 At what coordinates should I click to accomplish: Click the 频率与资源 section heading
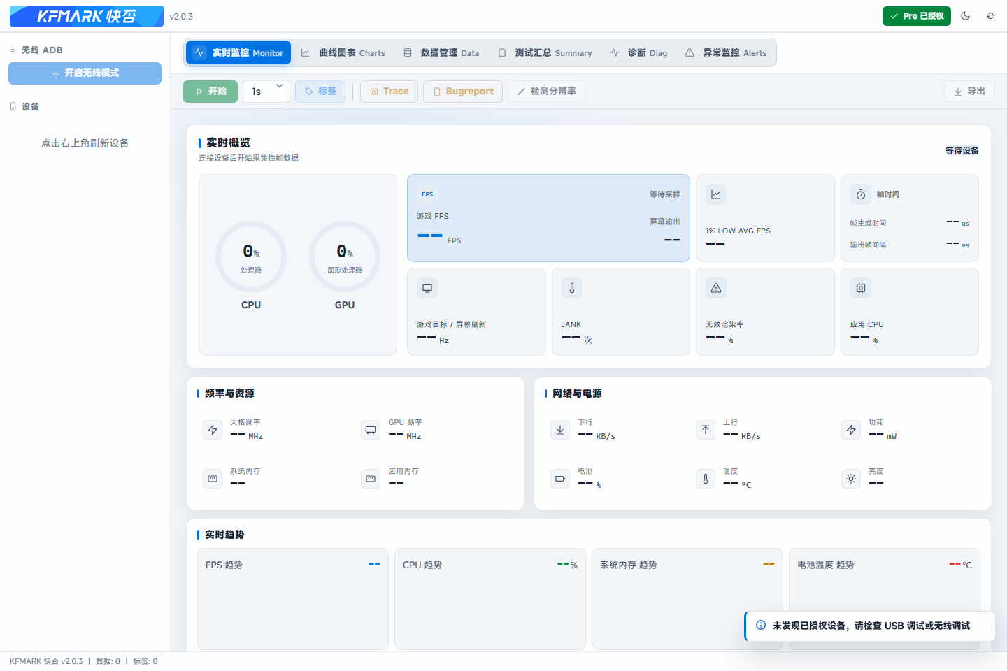tap(229, 394)
